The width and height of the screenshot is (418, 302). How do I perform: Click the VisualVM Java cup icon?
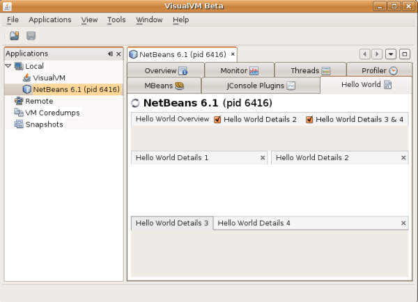(x=26, y=77)
